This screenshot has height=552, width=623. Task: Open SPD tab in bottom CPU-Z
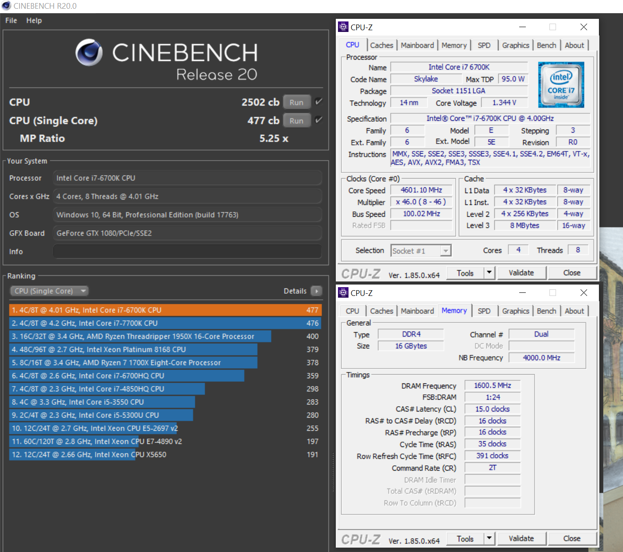click(484, 311)
